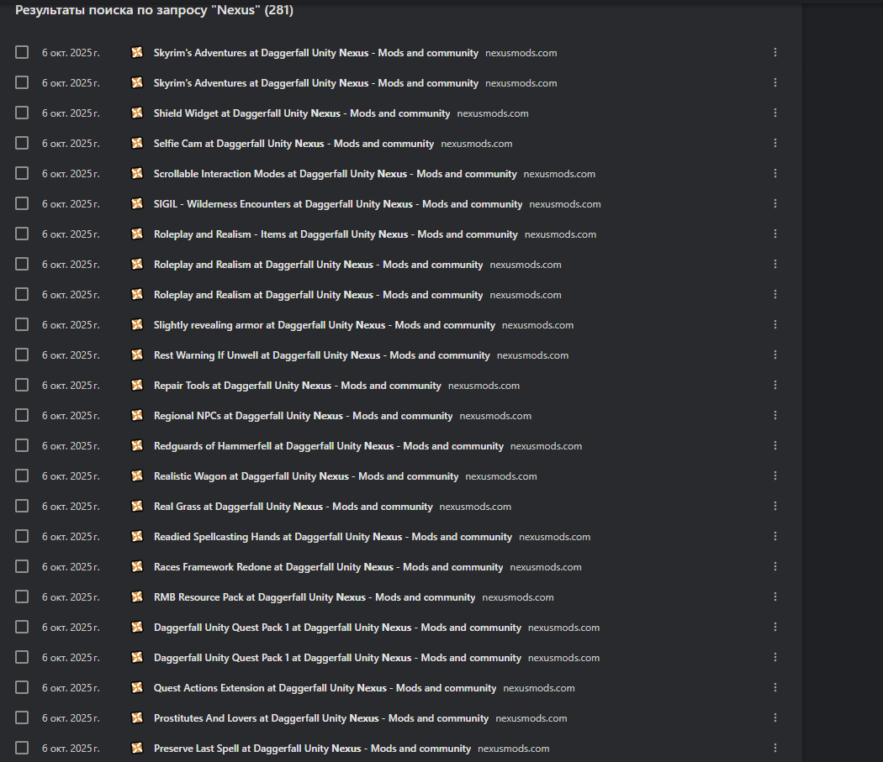Click the favicon beside Repair Tools
The height and width of the screenshot is (762, 883).
coord(137,385)
